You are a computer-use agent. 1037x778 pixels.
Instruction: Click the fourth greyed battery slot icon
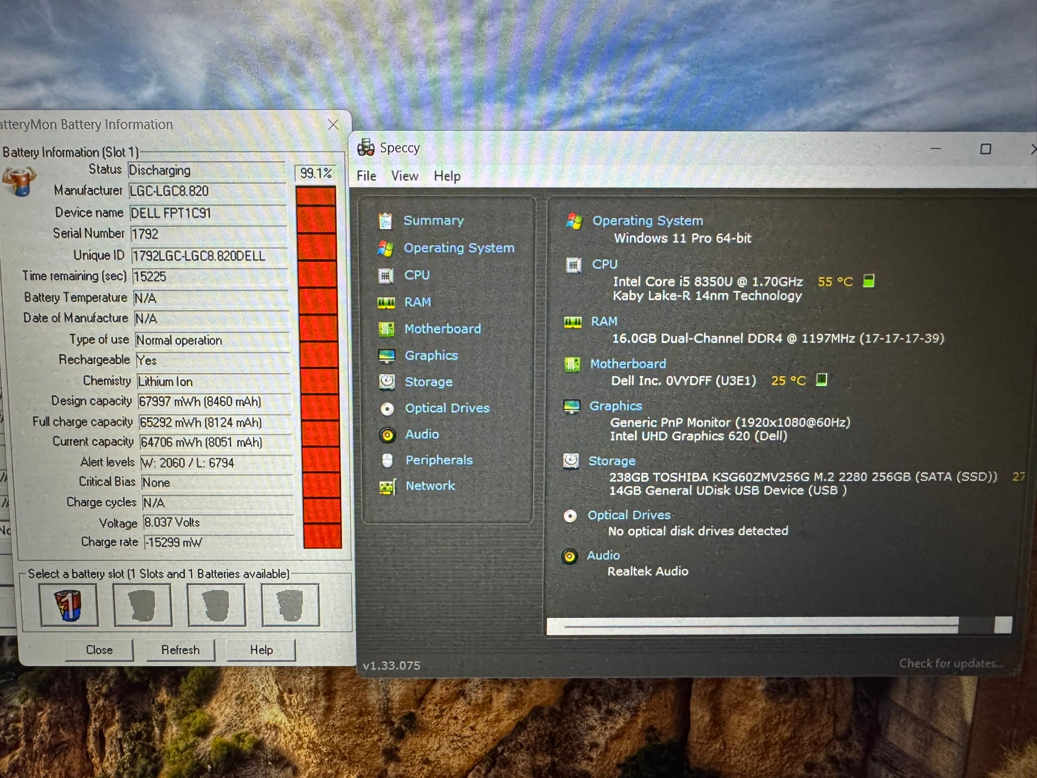[290, 605]
